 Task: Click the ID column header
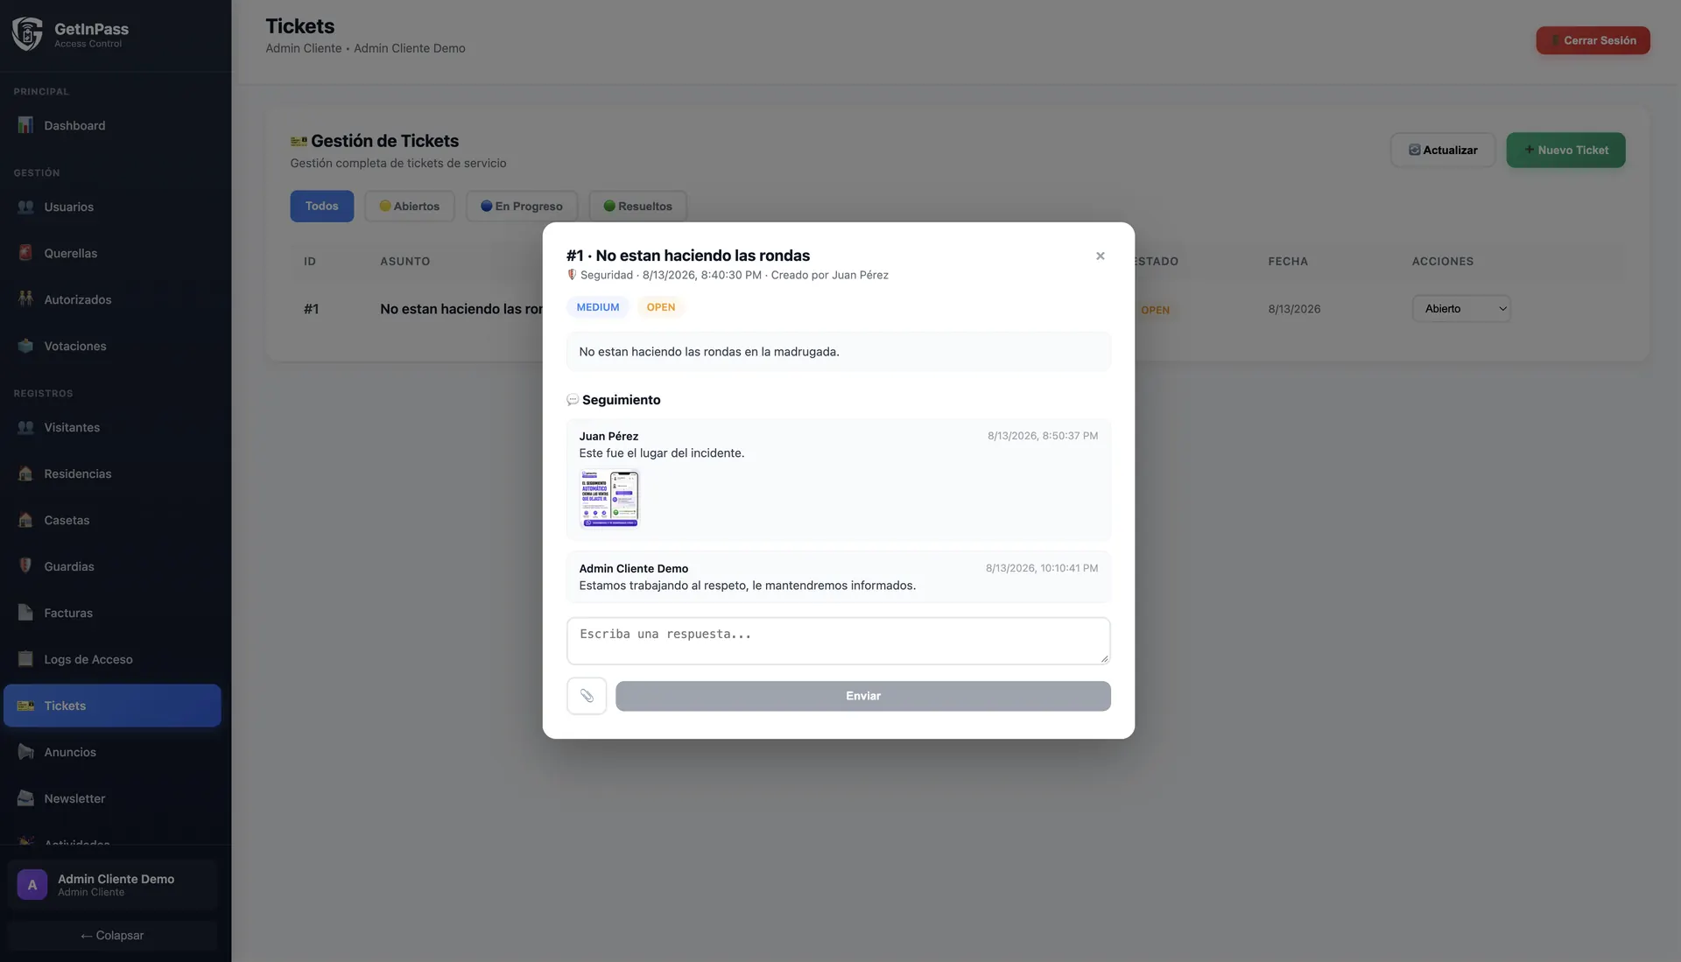pos(310,261)
